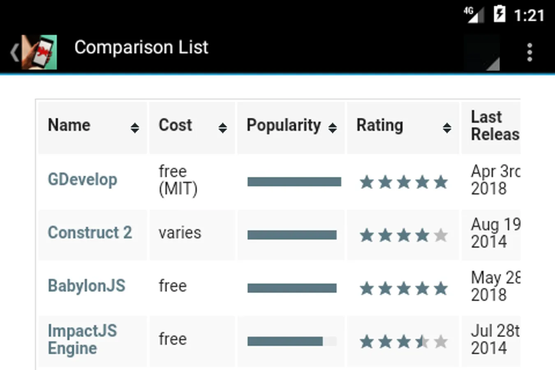Click the sort arrows in Cost column

pyautogui.click(x=222, y=128)
